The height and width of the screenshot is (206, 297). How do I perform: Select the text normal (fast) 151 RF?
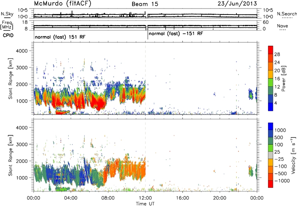point(60,37)
